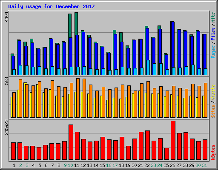Click day 9 on the x-axis
This screenshot has height=170, width=218.
(x=65, y=165)
